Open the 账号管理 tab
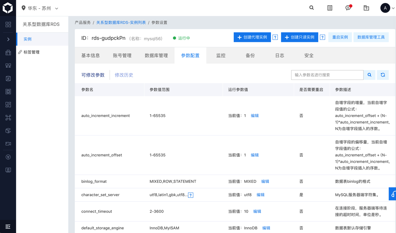This screenshot has width=396, height=233. pyautogui.click(x=122, y=56)
